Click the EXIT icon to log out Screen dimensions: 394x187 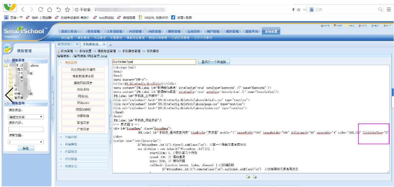tap(387, 25)
